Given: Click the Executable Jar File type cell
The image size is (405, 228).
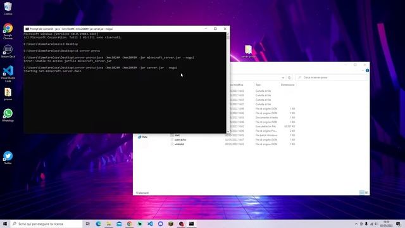Looking at the screenshot, I should click(x=266, y=127).
